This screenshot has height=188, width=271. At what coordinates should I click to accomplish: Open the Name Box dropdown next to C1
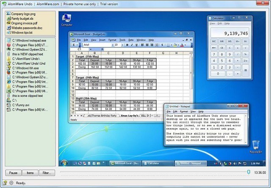(x=90, y=50)
